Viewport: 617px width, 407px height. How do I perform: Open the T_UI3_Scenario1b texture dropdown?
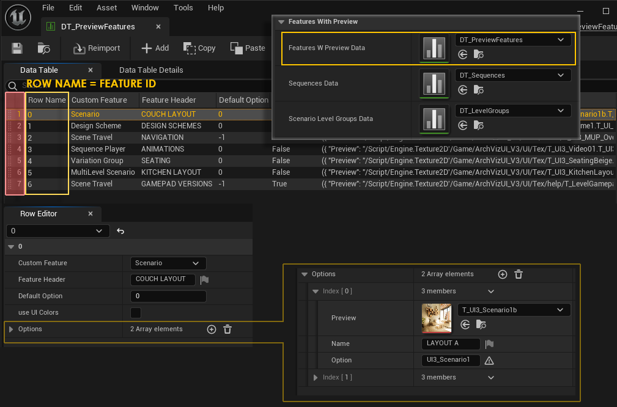coord(514,310)
